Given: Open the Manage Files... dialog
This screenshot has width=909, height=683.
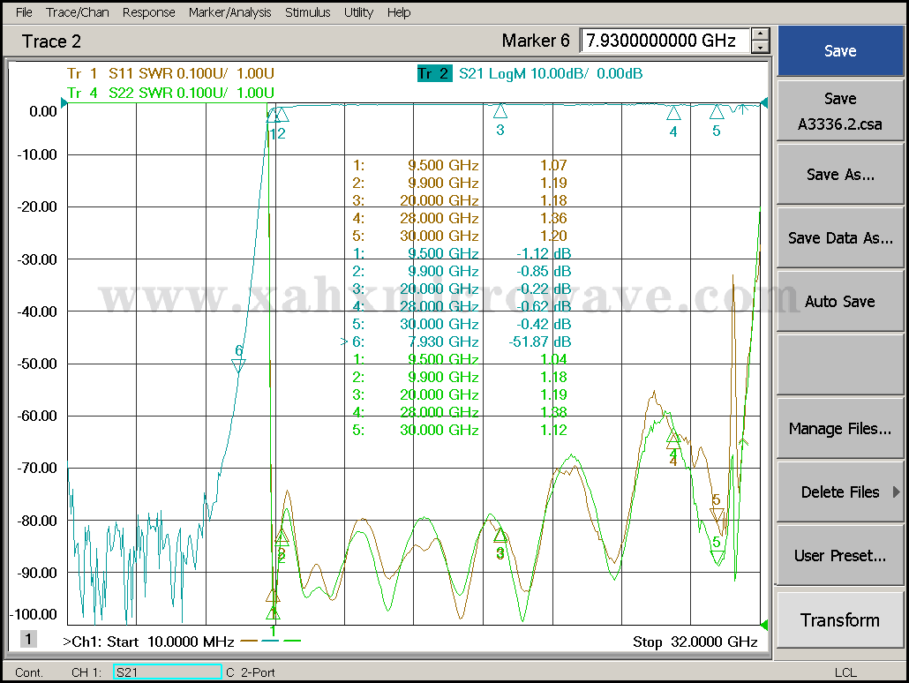Looking at the screenshot, I should click(839, 429).
